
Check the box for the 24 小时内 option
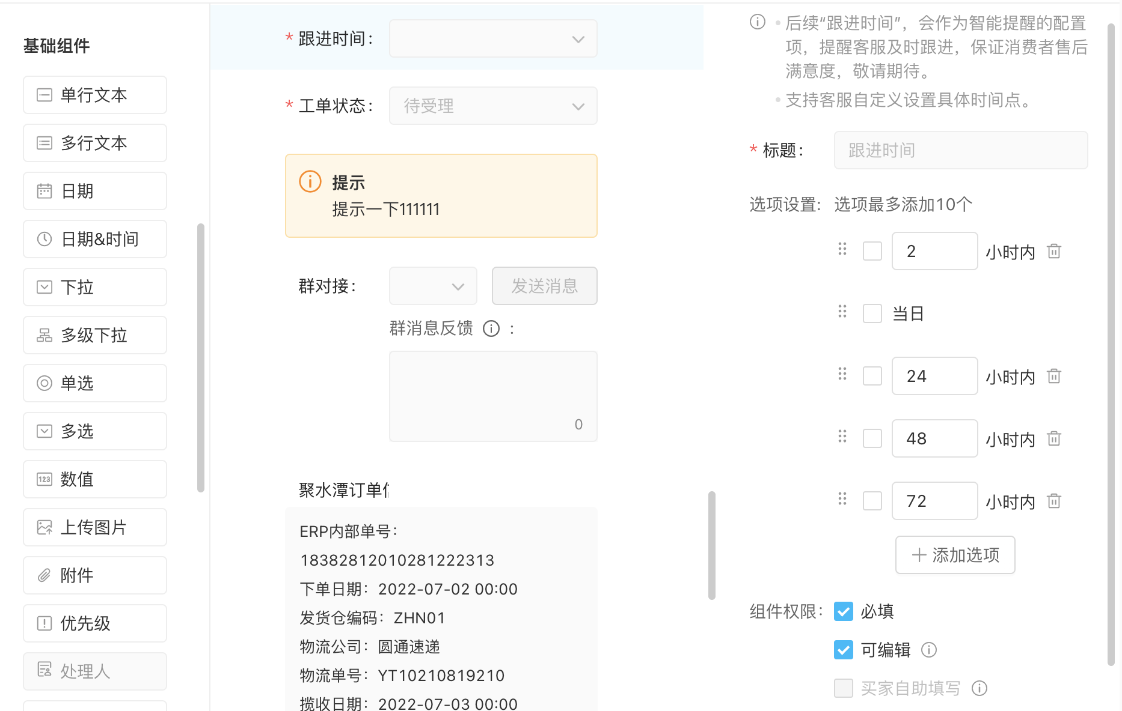pyautogui.click(x=872, y=376)
